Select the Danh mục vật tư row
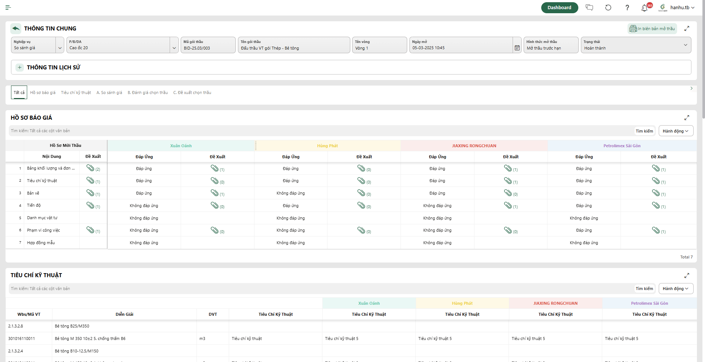Screen dimensions: 705x362 351,218
